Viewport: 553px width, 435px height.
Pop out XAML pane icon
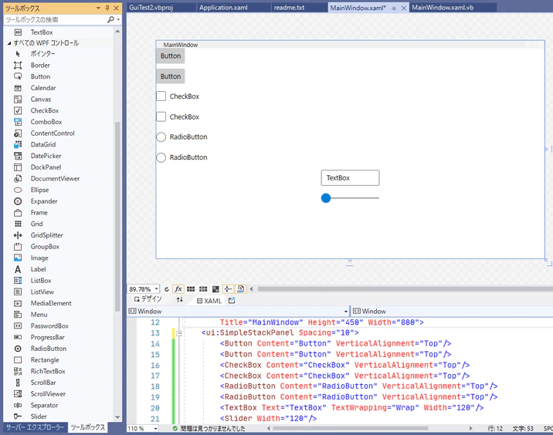[232, 301]
